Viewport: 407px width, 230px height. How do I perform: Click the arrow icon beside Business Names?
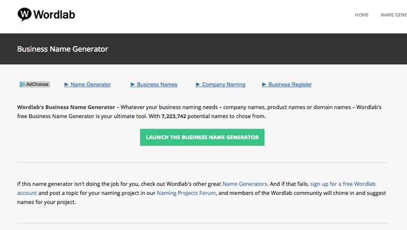[x=132, y=84]
